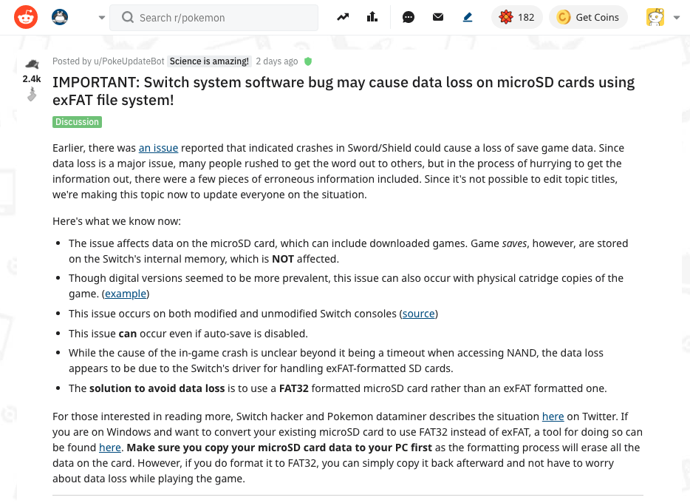Click the green moderator shield icon
This screenshot has height=503, width=690.
[308, 61]
